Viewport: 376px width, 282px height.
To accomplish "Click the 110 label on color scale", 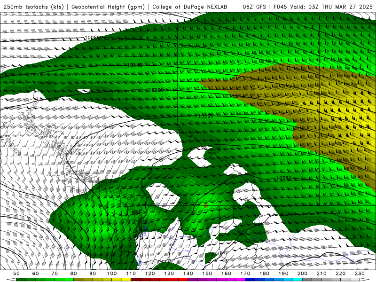I will (x=131, y=274).
